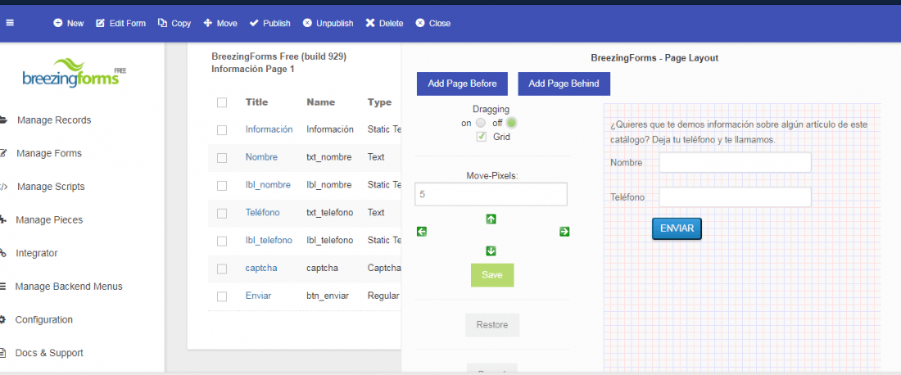Open Docs & Support in the sidebar
The height and width of the screenshot is (375, 901).
pos(49,353)
